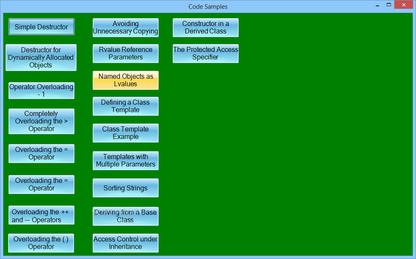Select the Operator Overloading - 1 button
The image size is (416, 259).
(41, 90)
